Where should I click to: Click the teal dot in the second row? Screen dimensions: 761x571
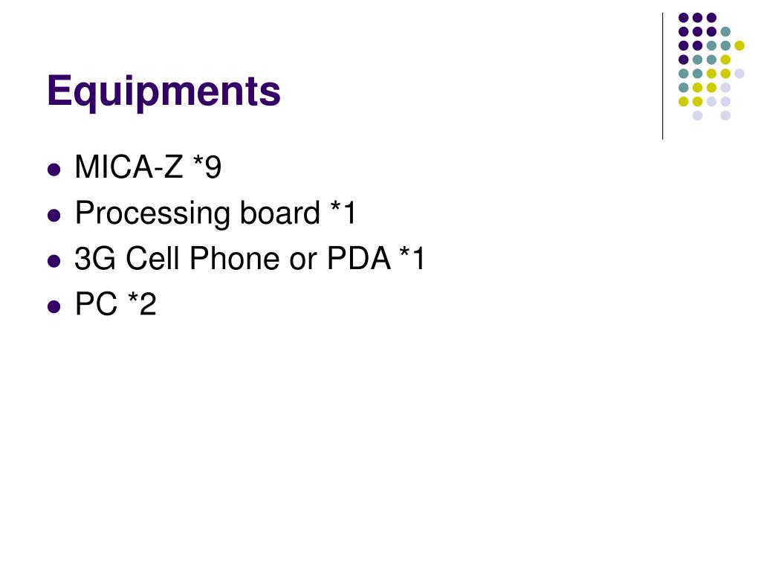point(725,32)
